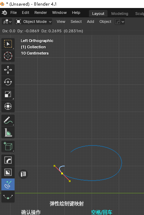Activate the Rotate tool
This screenshot has width=144, height=215.
[8, 82]
